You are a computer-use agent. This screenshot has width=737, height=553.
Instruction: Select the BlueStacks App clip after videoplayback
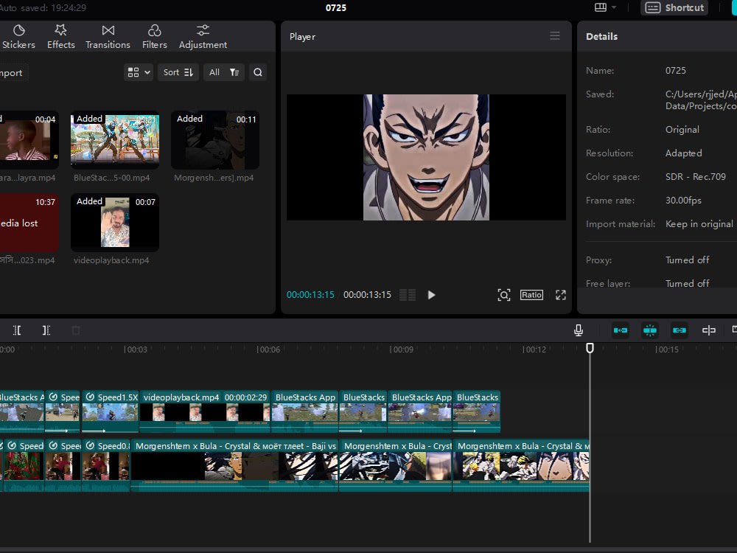click(x=304, y=411)
